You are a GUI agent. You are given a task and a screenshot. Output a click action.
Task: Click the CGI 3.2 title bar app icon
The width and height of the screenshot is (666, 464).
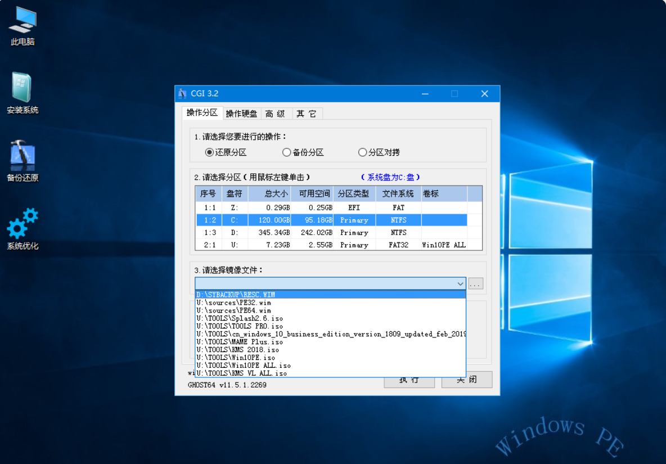[182, 93]
